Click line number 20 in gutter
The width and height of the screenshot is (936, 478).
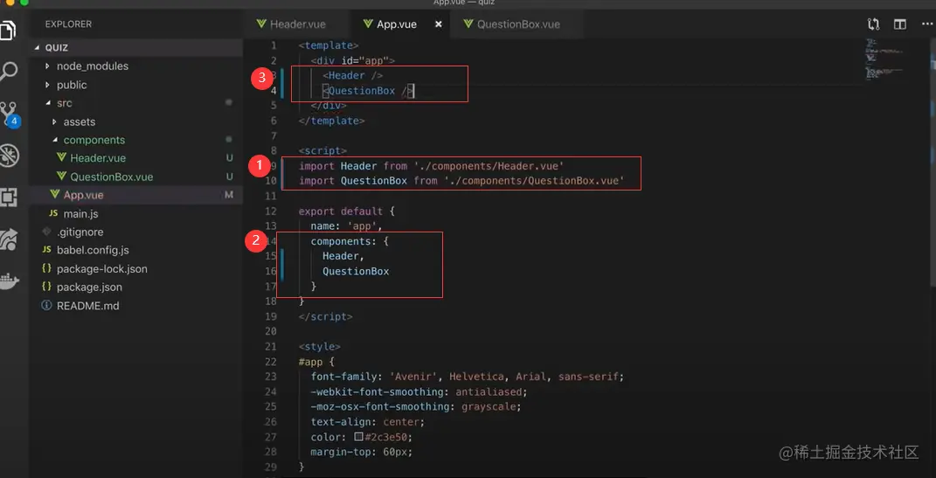pos(270,331)
